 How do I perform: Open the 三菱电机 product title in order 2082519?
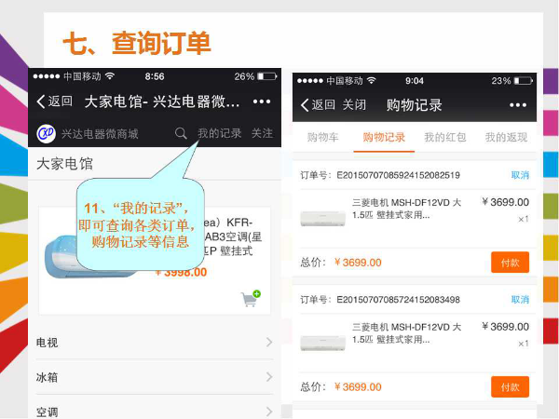(x=407, y=209)
